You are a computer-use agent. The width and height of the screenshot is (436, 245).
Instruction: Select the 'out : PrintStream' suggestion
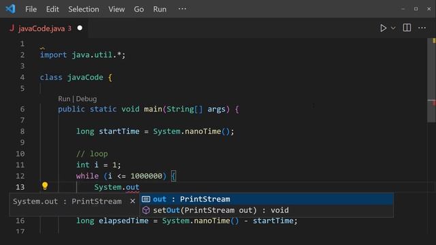click(x=266, y=199)
